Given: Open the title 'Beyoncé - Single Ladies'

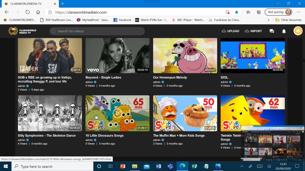Looking at the screenshot, I should click(x=103, y=77).
